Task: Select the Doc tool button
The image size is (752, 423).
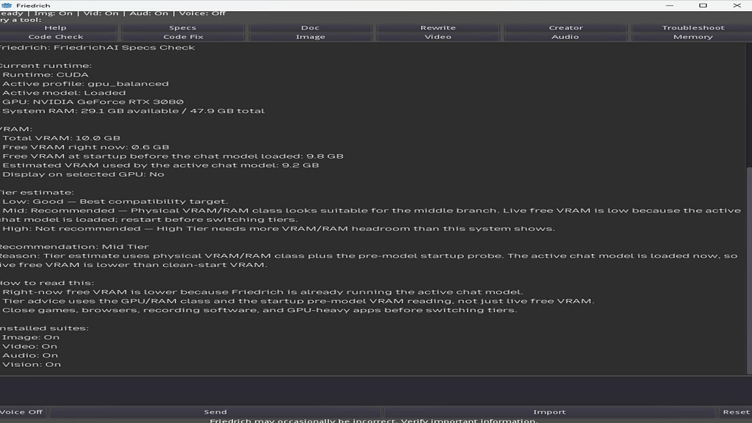Action: click(x=310, y=28)
